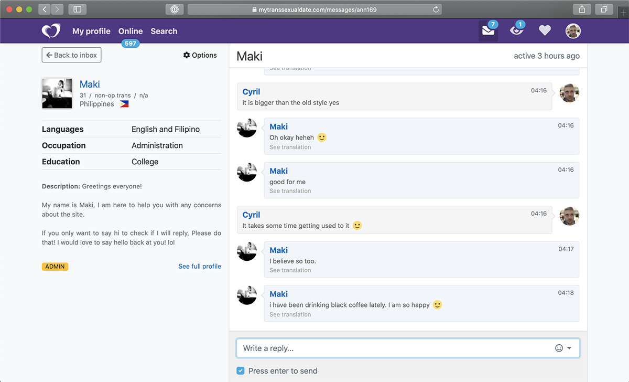Click the Safari tab overview icon

604,9
